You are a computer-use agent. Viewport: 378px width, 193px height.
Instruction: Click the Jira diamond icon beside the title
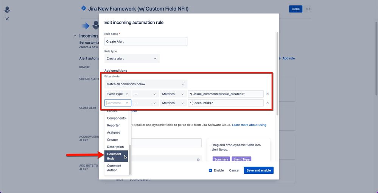click(83, 8)
